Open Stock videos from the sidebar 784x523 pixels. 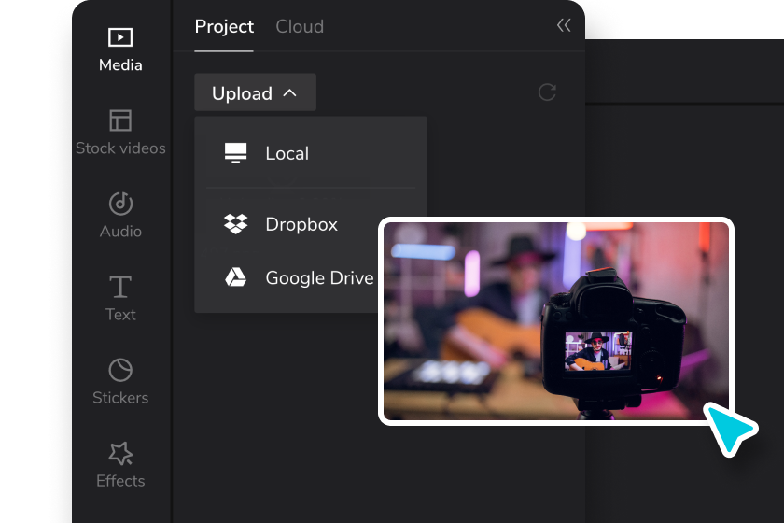pos(120,133)
